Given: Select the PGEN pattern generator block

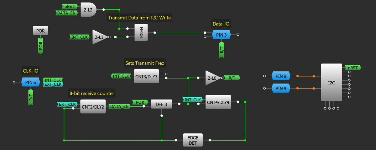Looking at the screenshot, I should (141, 32).
